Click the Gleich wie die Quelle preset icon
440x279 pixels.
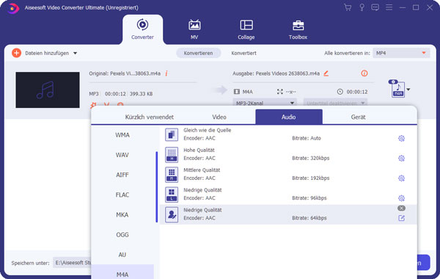[172, 135]
